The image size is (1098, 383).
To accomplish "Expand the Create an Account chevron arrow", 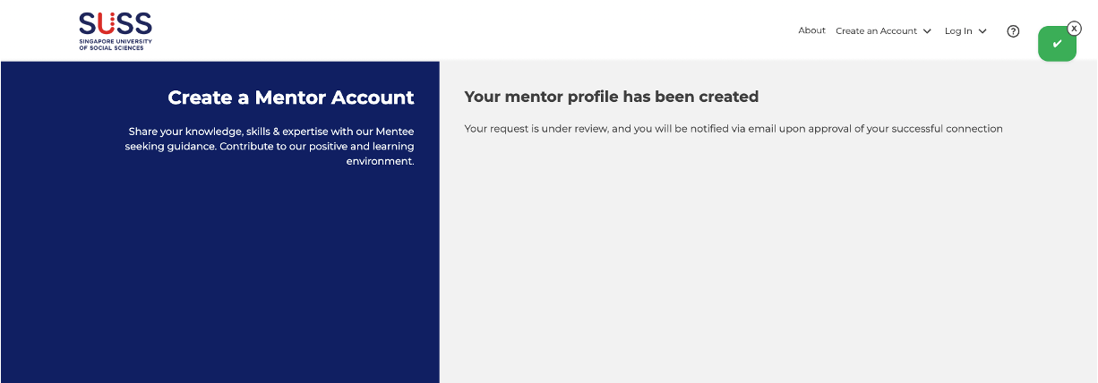I will point(927,31).
